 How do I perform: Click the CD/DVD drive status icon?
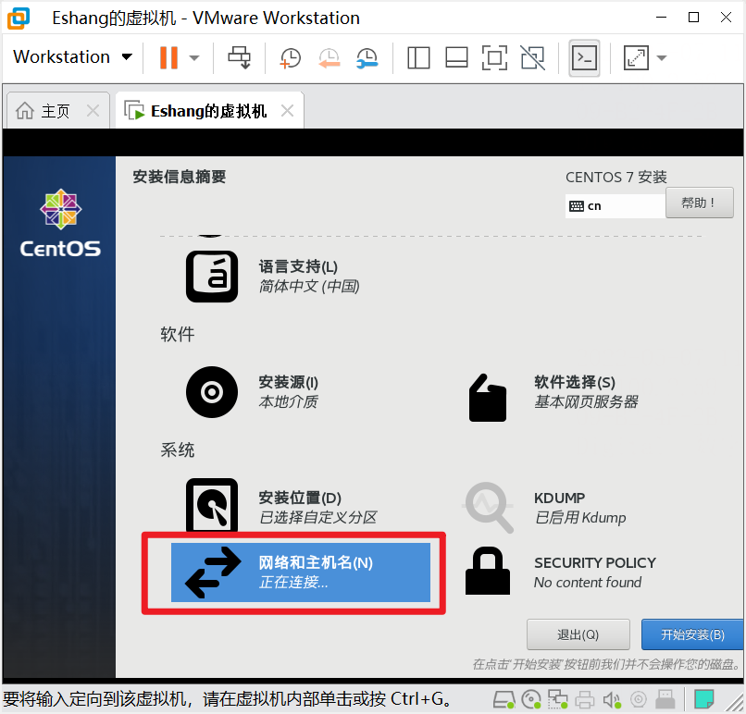tap(531, 699)
